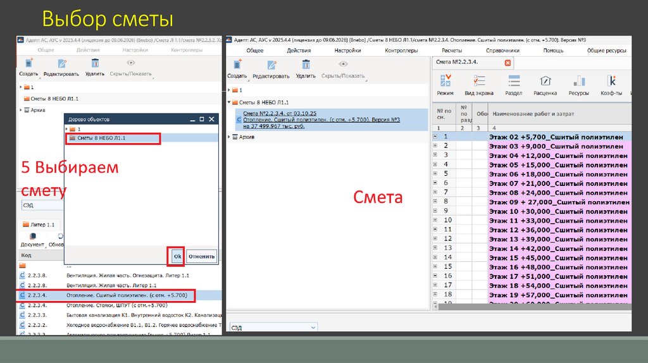Expand Архив node in right window
Viewport: 648px width, 363px height.
click(229, 137)
